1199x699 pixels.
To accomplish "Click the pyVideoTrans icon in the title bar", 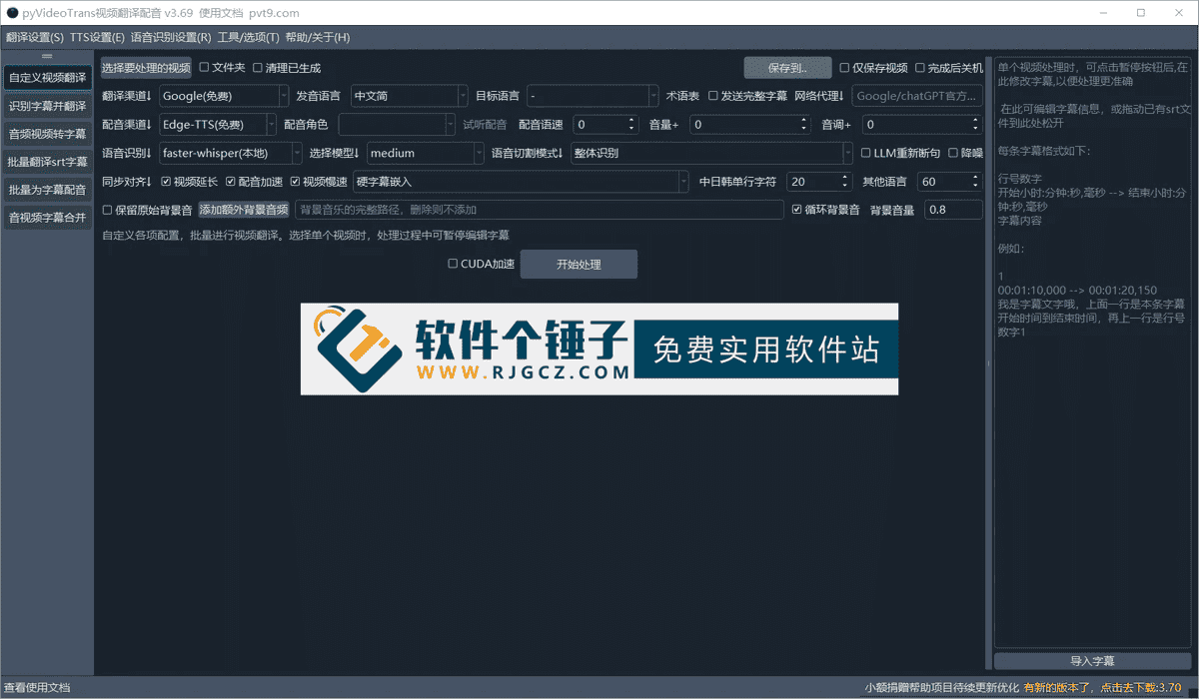I will tap(12, 13).
